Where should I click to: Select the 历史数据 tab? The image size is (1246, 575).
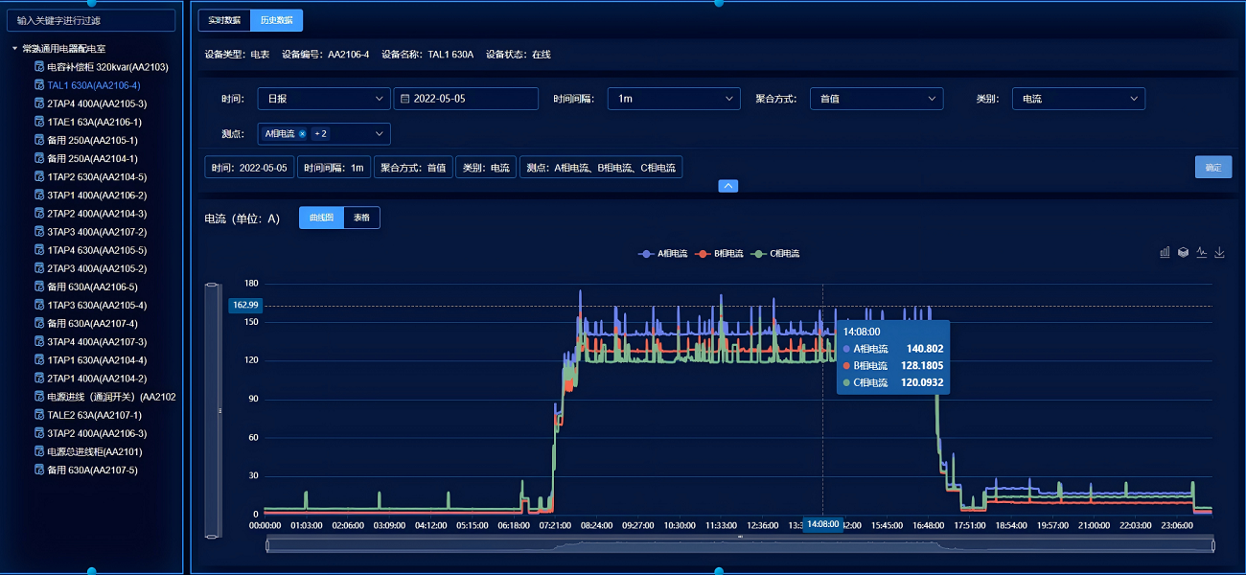(277, 20)
